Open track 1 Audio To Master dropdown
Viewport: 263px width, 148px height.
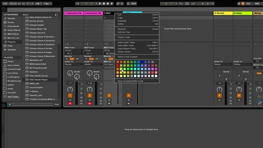click(74, 64)
